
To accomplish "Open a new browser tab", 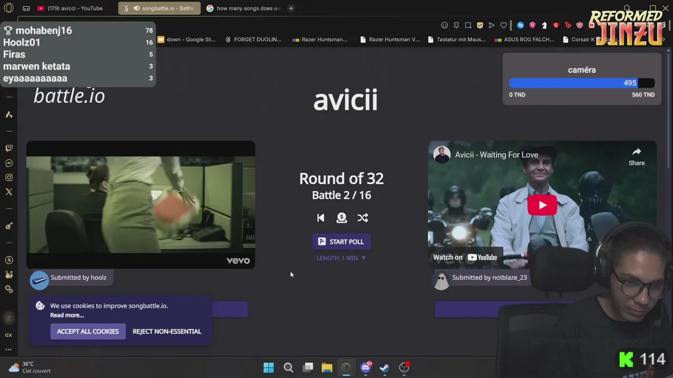I will pyautogui.click(x=291, y=8).
